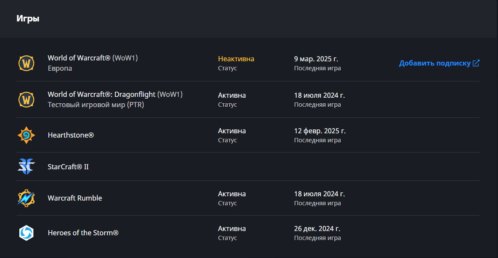Select Тестовый игровой мир (PTR) subtitle

[96, 105]
